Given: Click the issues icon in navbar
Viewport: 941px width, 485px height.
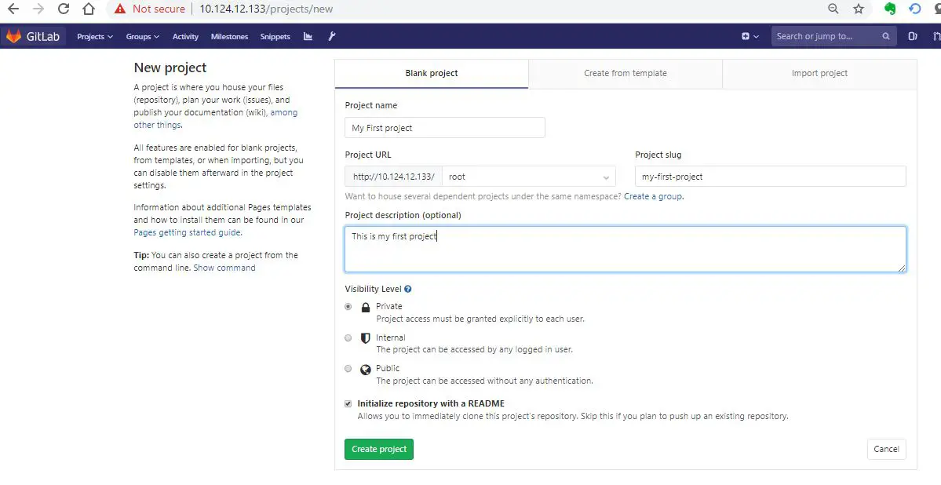Looking at the screenshot, I should coord(913,36).
